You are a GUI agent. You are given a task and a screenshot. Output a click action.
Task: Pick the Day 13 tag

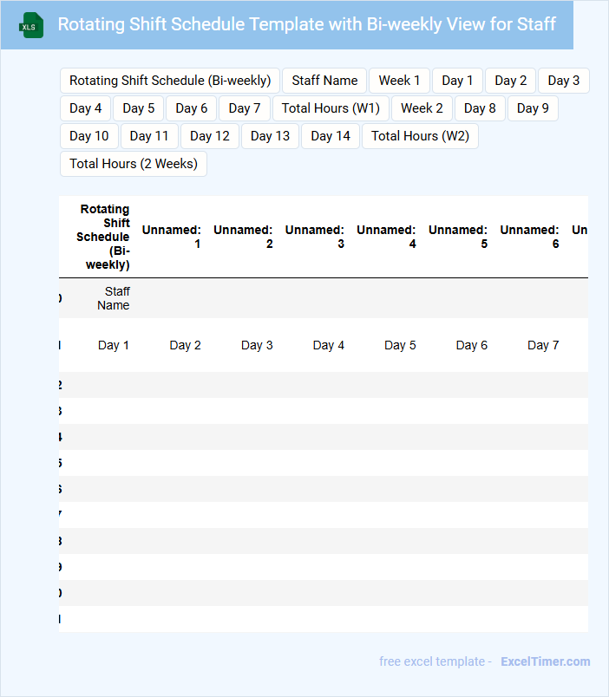(270, 136)
